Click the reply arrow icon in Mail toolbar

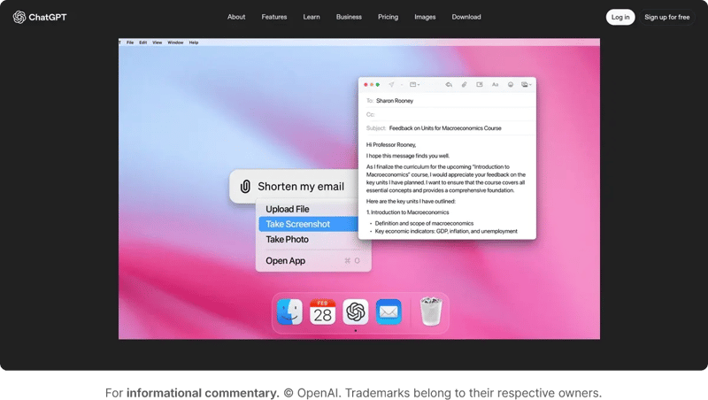pyautogui.click(x=449, y=84)
